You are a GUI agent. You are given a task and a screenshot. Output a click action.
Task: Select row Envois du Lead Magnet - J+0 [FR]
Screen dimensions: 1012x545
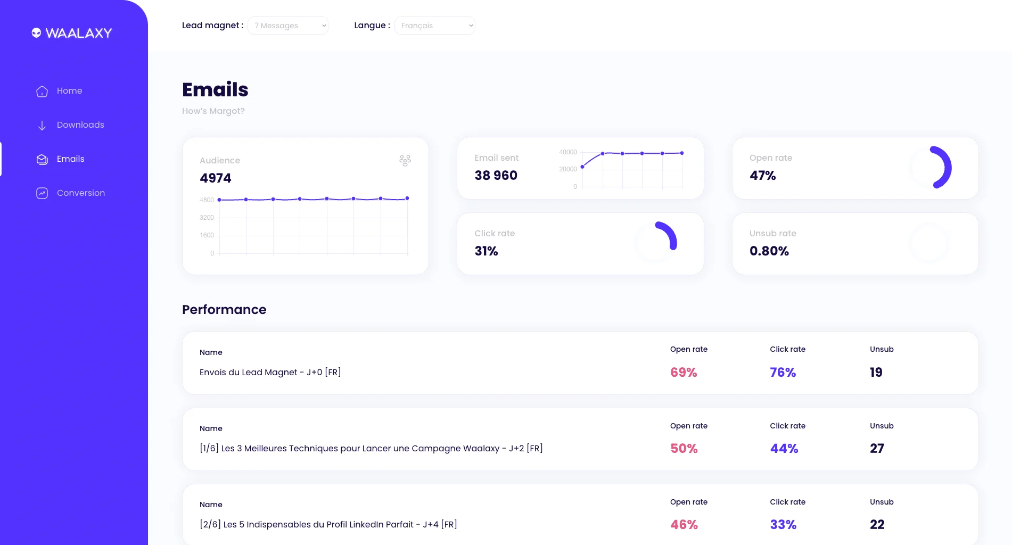click(x=580, y=363)
